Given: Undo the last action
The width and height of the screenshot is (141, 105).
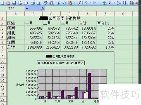Looking at the screenshot, I should tap(86, 3).
